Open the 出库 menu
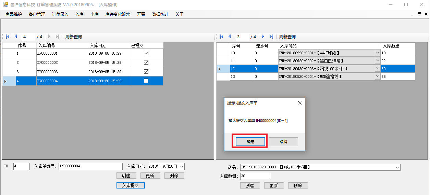 [95, 14]
